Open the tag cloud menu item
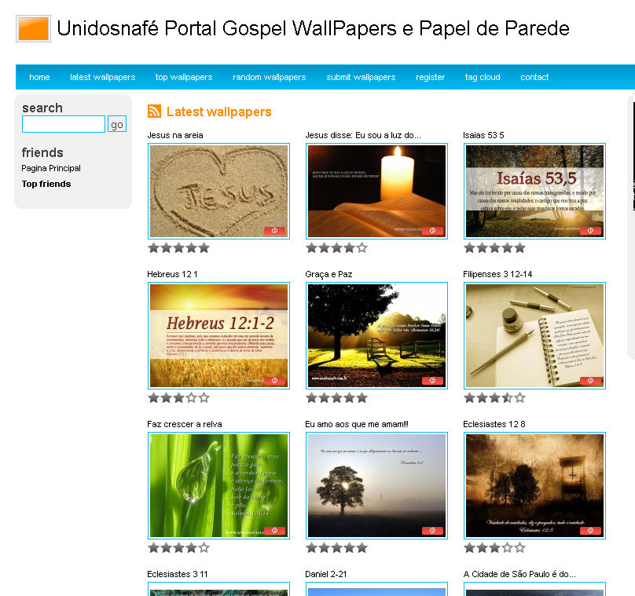This screenshot has height=596, width=635. click(x=483, y=77)
